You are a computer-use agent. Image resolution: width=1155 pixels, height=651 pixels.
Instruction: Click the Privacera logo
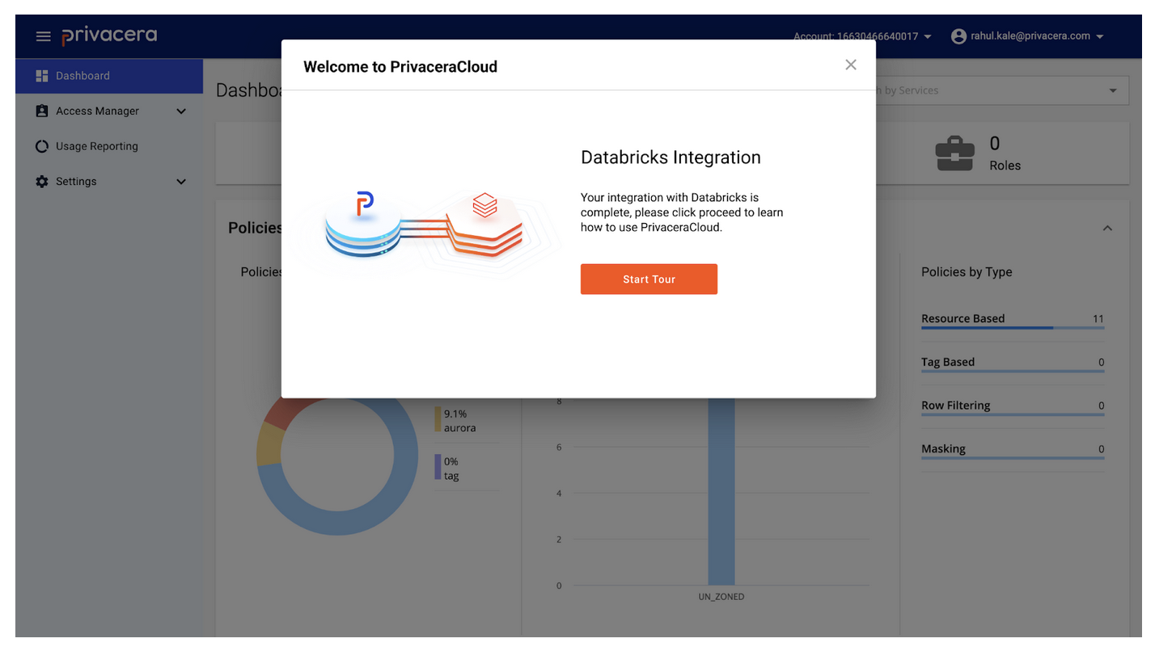(109, 36)
